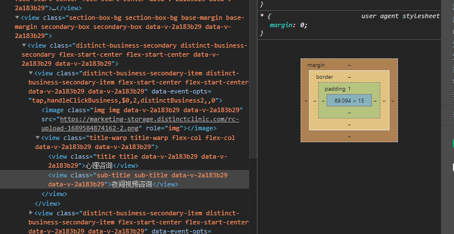Screen dimensions: 454x234
Task: Click the margin label in box model
Action: (x=316, y=65)
